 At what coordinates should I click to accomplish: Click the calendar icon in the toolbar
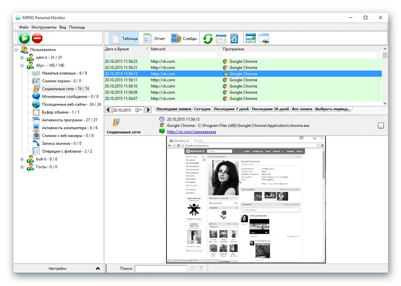(x=221, y=39)
